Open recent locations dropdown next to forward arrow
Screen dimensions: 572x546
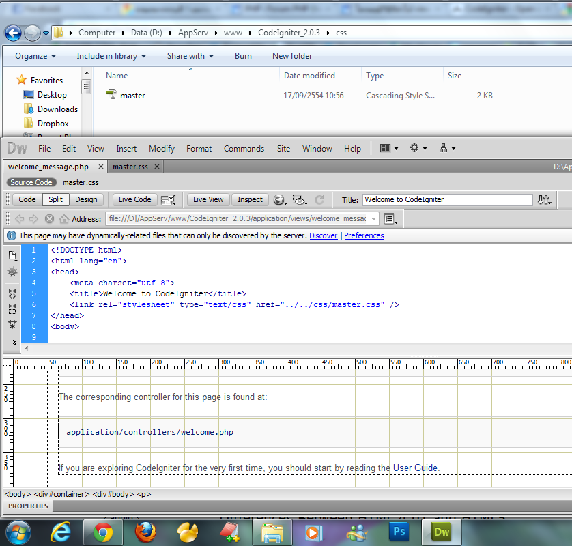(x=46, y=33)
